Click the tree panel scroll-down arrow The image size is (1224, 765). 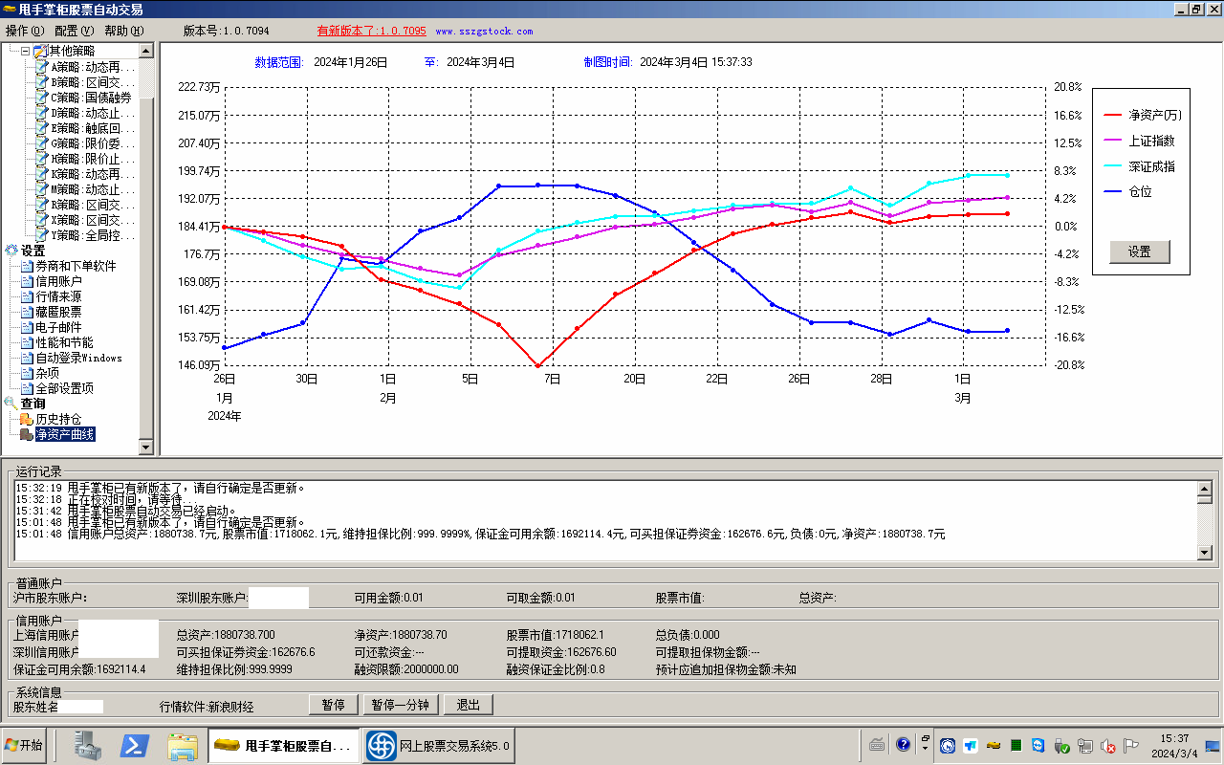(x=146, y=447)
